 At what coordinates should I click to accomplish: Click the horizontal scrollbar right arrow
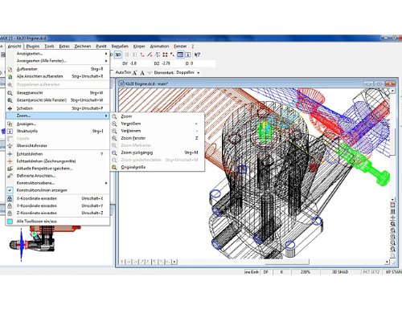tap(387, 262)
